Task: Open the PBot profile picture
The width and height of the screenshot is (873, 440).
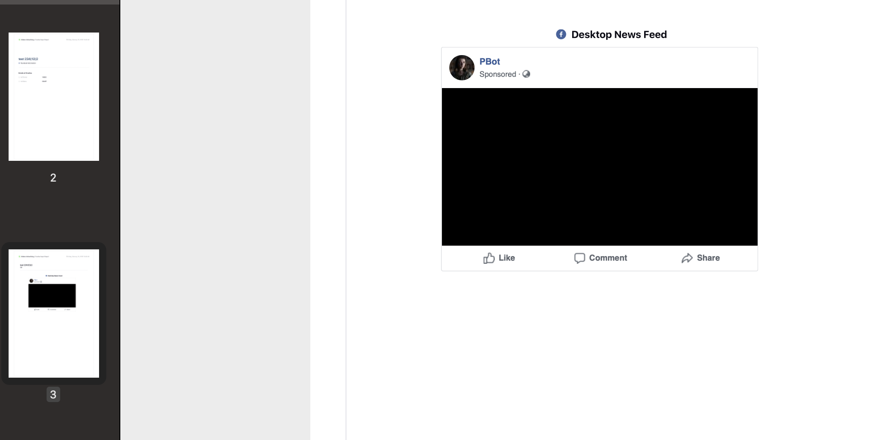Action: (462, 68)
